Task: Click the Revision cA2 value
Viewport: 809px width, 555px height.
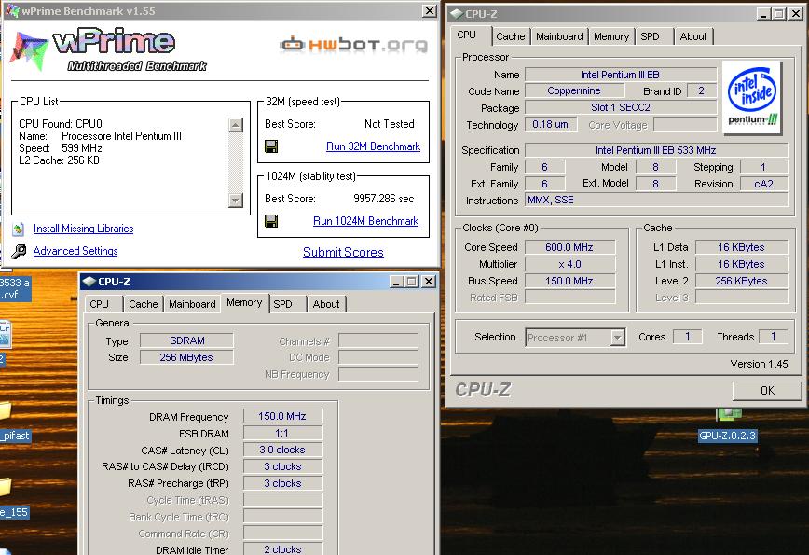Action: click(763, 185)
